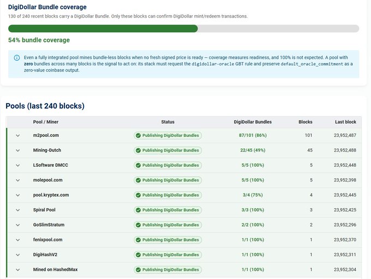This screenshot has height=279, width=371.
Task: Click the green check icon for Mining-Dutch
Action: click(138, 150)
